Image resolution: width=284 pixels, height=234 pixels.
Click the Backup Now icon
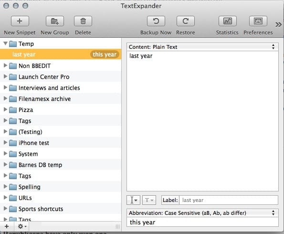156,21
